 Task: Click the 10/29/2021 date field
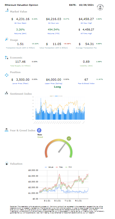[x=86, y=5]
